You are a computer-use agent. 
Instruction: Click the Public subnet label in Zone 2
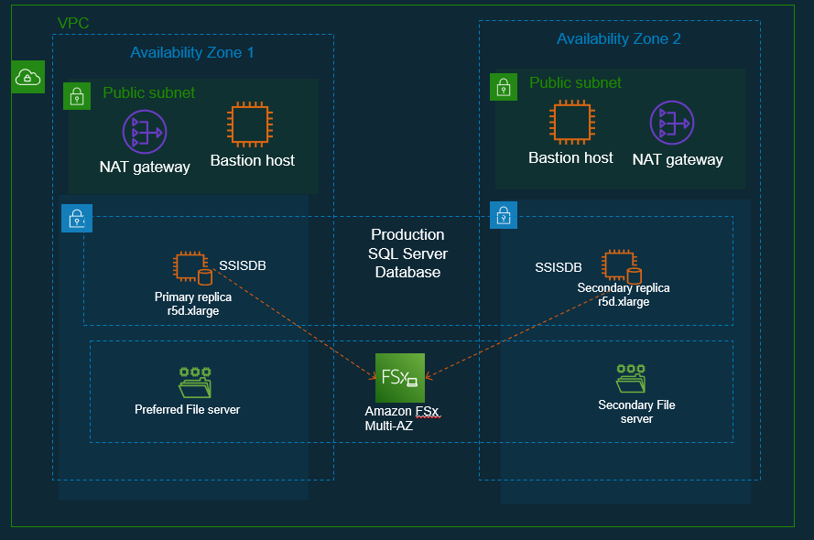pos(575,82)
